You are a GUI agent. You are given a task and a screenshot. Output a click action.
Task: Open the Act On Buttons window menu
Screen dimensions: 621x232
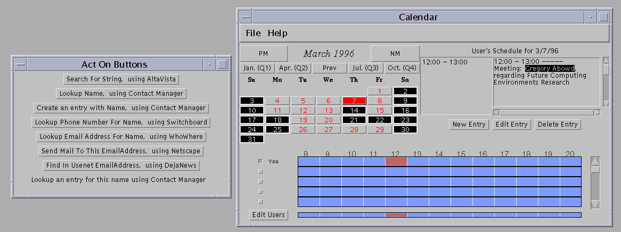point(19,64)
